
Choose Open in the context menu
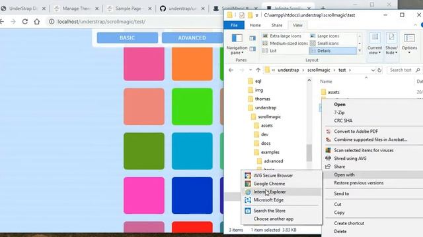coord(339,104)
